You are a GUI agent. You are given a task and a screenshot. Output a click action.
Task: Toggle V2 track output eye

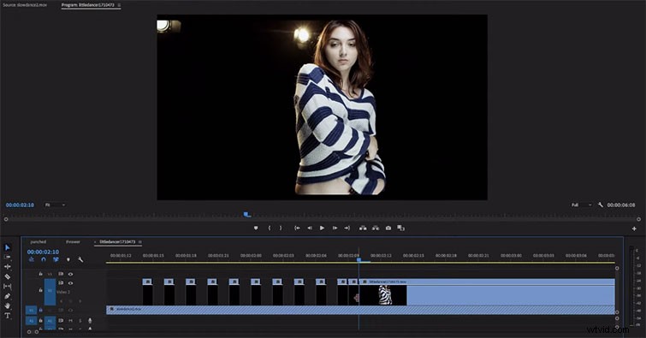(70, 283)
